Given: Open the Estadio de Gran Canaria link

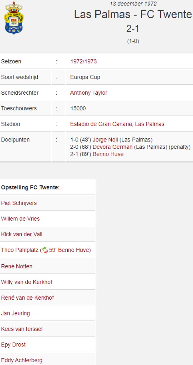Looking at the screenshot, I should pos(117,124).
